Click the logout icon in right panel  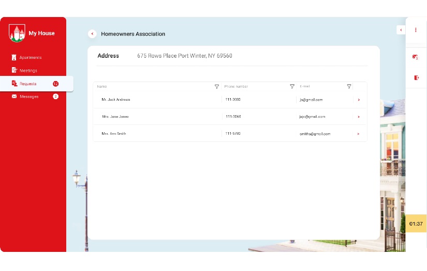(416, 77)
